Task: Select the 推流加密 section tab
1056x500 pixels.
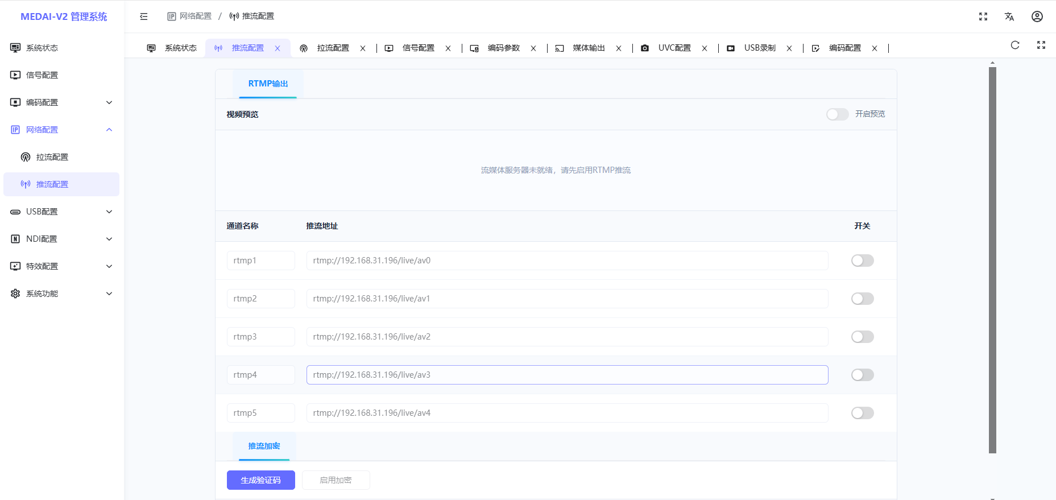Action: click(x=264, y=446)
